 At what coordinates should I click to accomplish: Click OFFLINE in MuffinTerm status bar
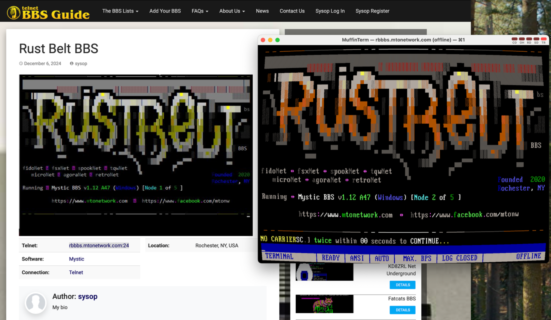click(x=529, y=256)
